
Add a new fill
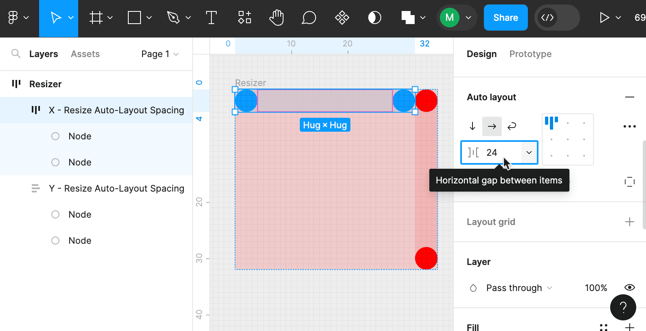630,327
